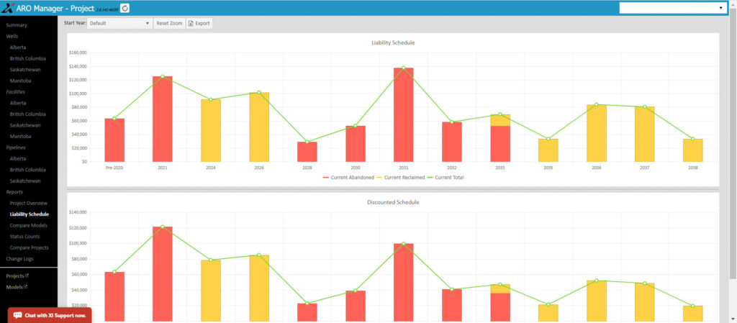Click the Pipelines section heading
This screenshot has width=737, height=323.
[x=16, y=147]
